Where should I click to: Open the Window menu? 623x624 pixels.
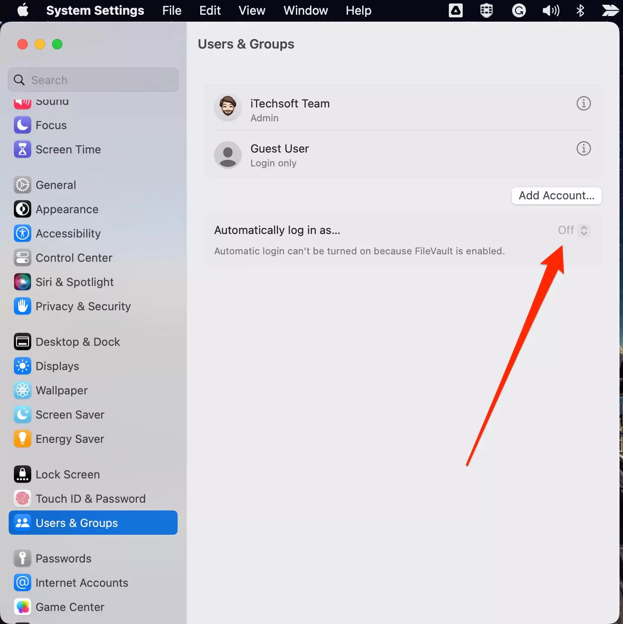click(x=305, y=10)
